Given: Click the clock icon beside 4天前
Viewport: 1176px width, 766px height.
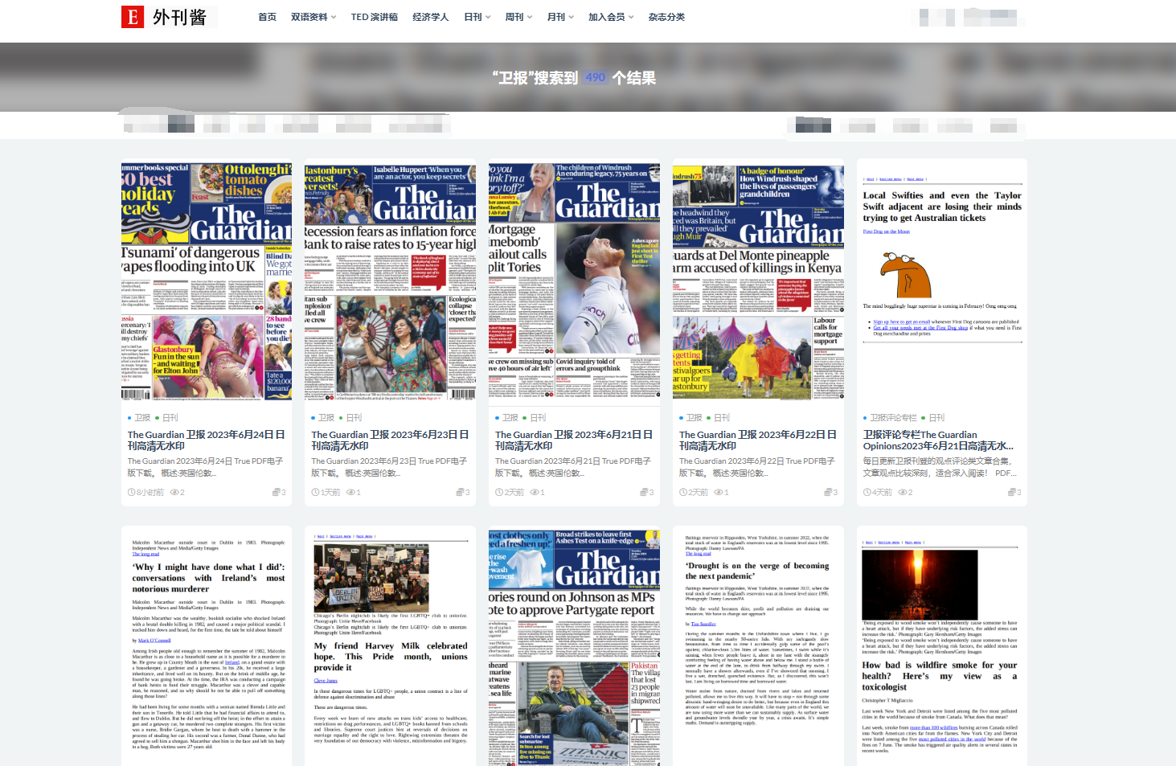Looking at the screenshot, I should pos(867,492).
